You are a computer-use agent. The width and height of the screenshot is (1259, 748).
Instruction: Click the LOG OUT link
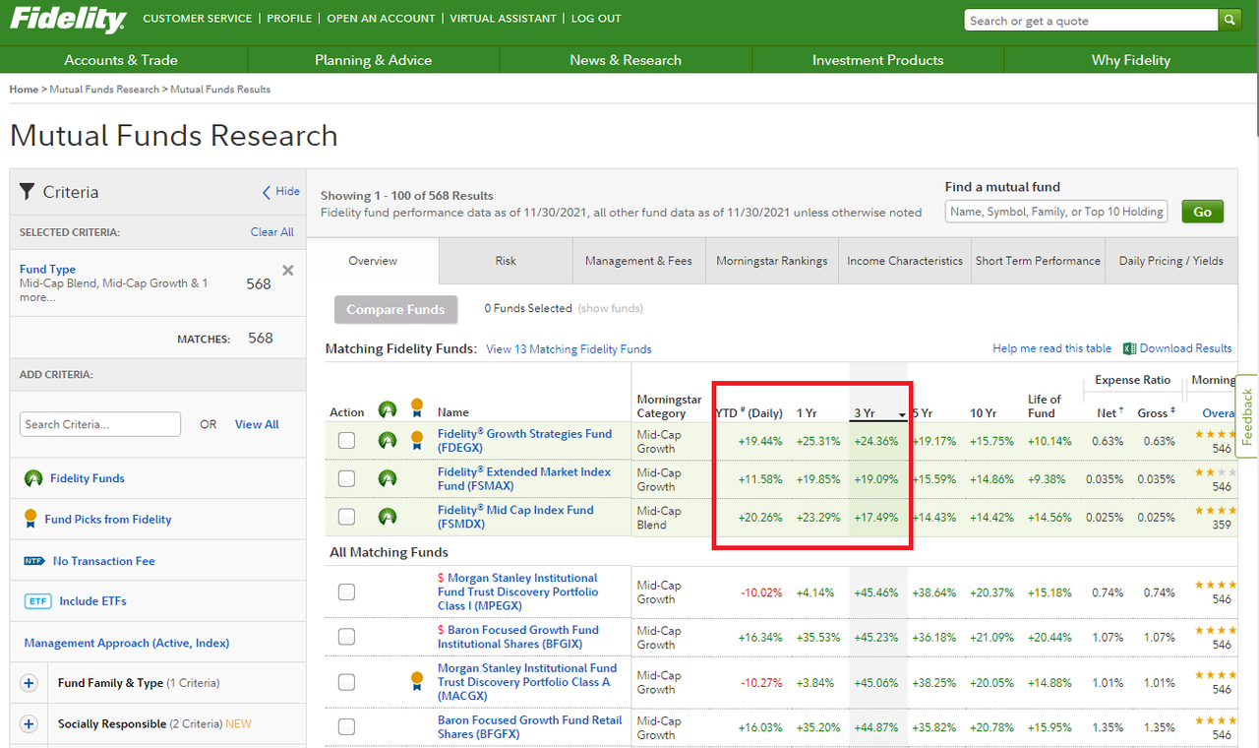pos(596,19)
